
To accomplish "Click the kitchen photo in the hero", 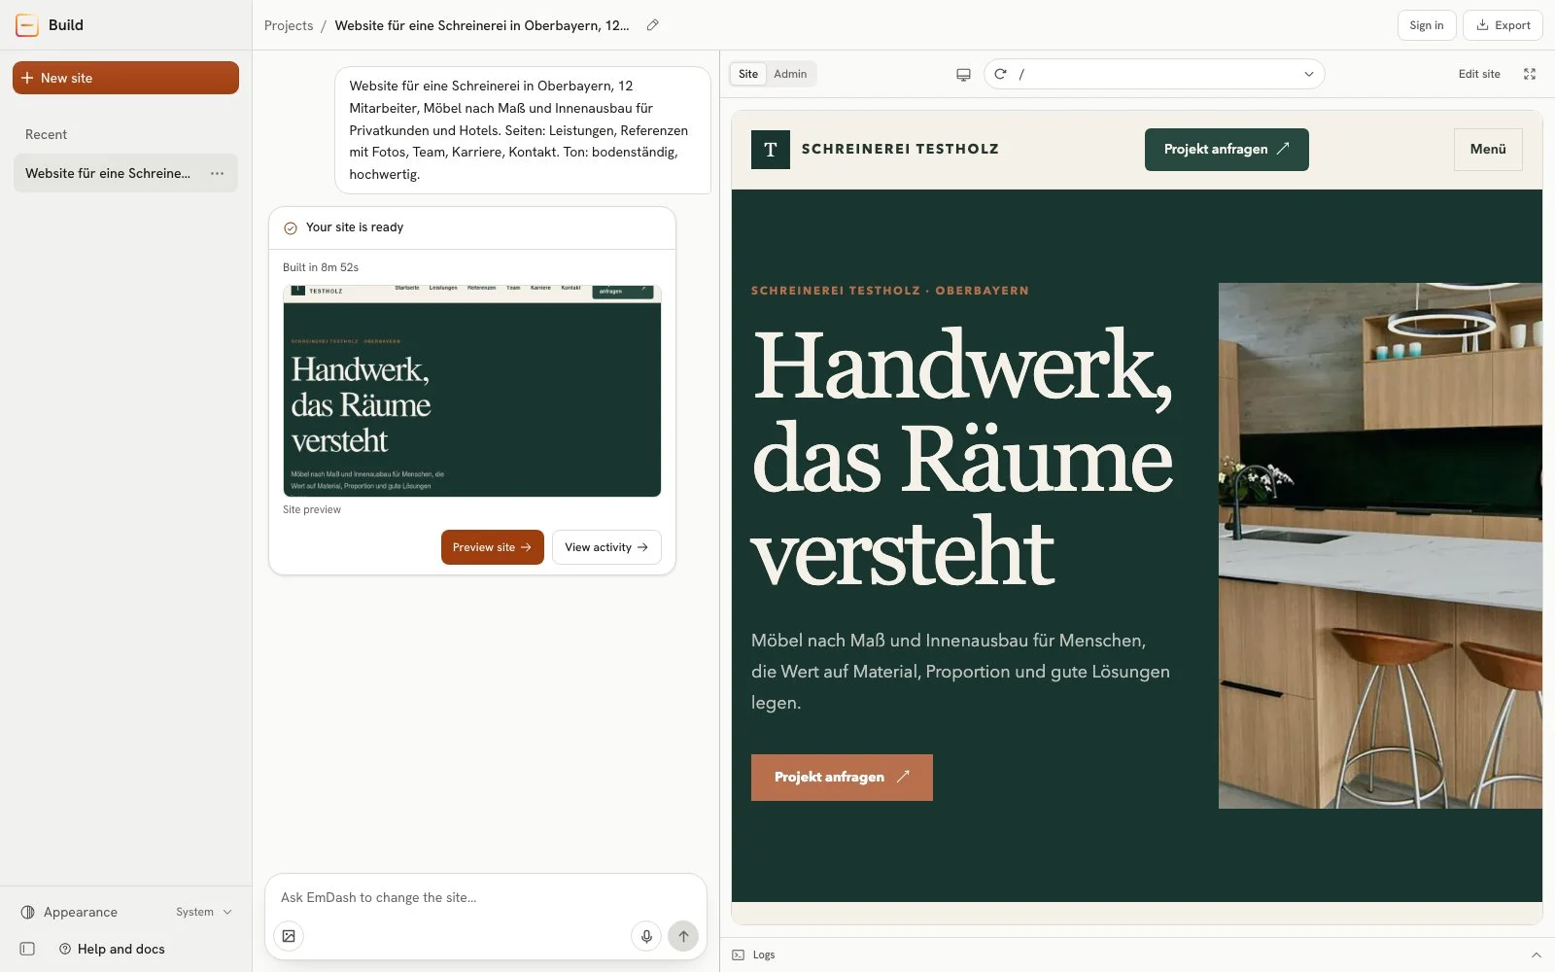I will [x=1380, y=545].
